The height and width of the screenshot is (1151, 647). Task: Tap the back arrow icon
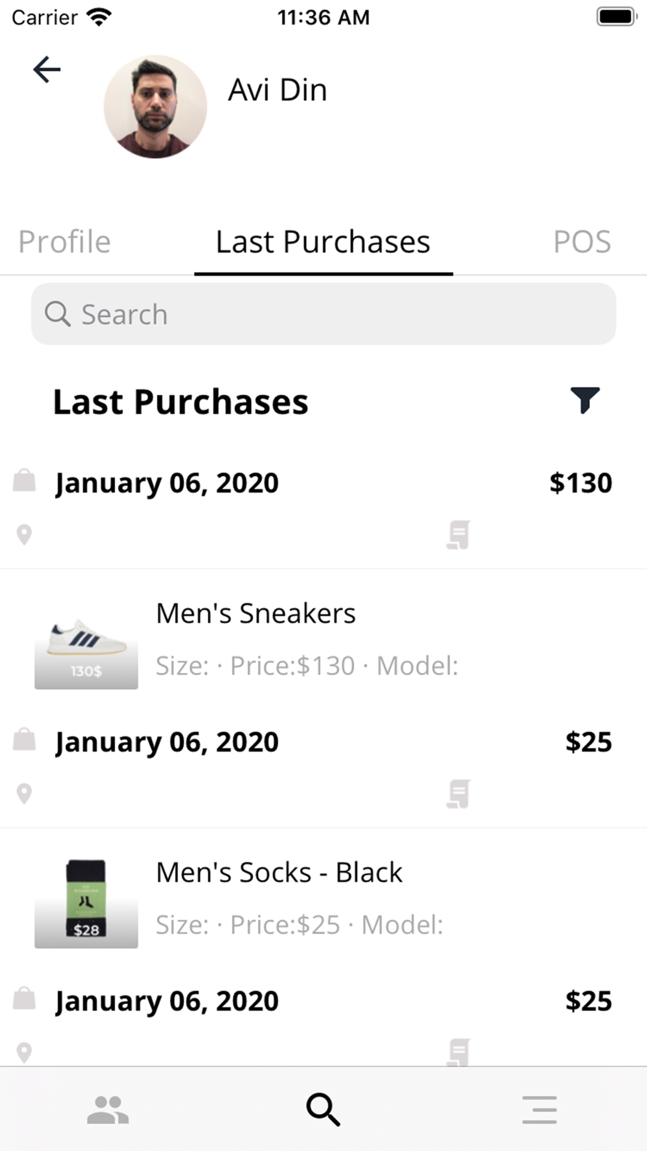click(x=47, y=69)
